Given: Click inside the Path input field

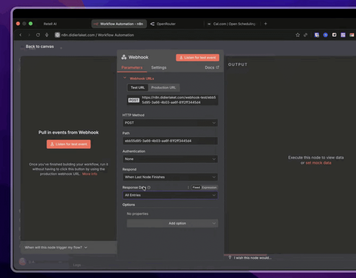Looking at the screenshot, I should pos(170,141).
